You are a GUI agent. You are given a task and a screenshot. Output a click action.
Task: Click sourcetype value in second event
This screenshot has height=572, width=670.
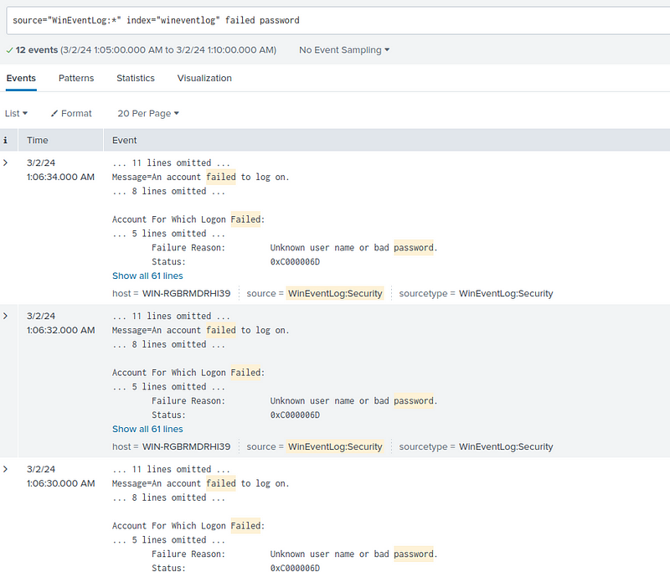506,446
